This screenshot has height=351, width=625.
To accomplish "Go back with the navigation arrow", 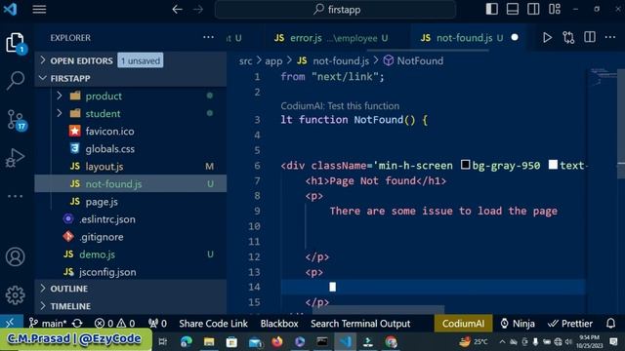I will pos(178,9).
